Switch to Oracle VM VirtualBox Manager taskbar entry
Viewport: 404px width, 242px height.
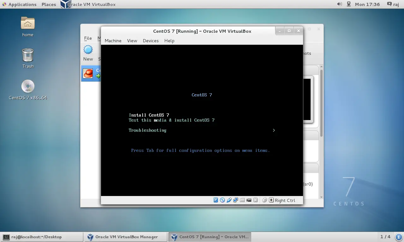coord(126,237)
